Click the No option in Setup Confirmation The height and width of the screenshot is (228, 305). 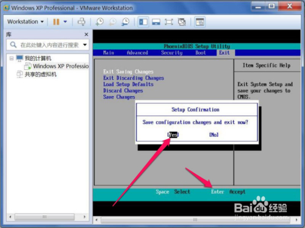pos(214,134)
